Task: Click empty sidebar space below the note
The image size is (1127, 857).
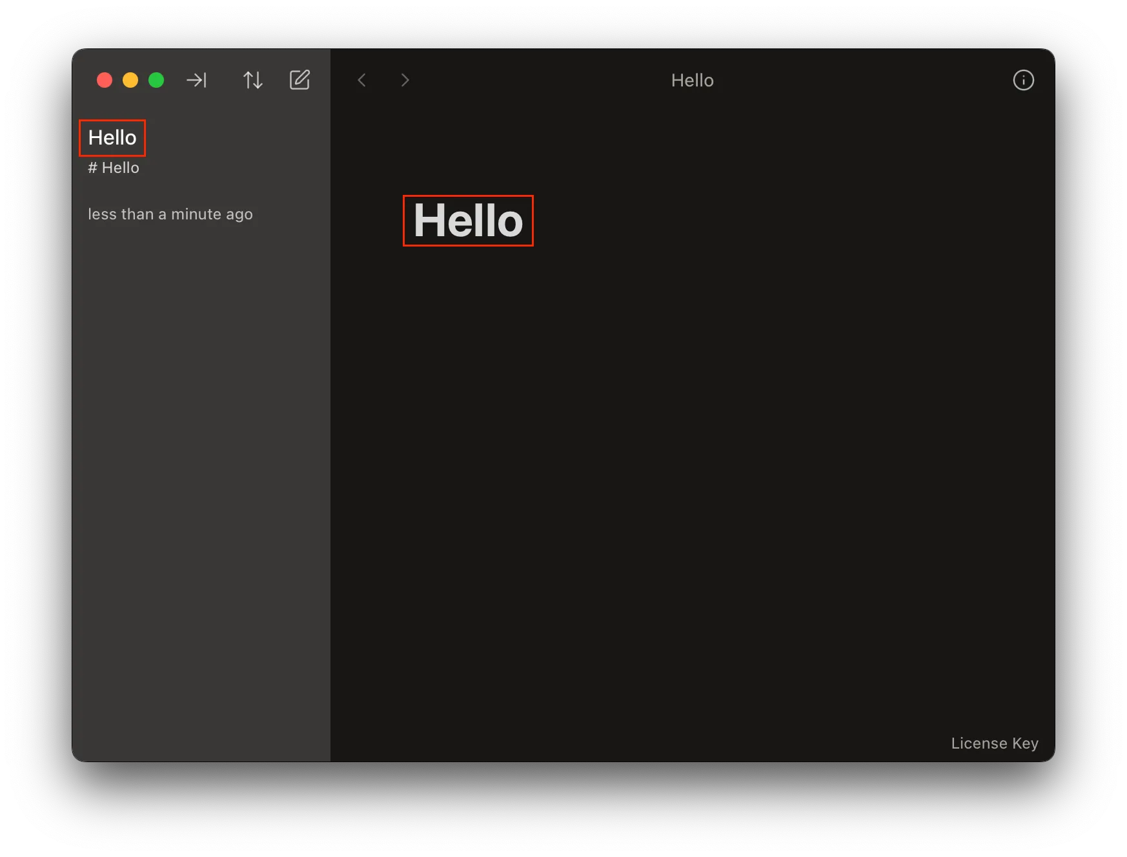Action: pyautogui.click(x=200, y=484)
